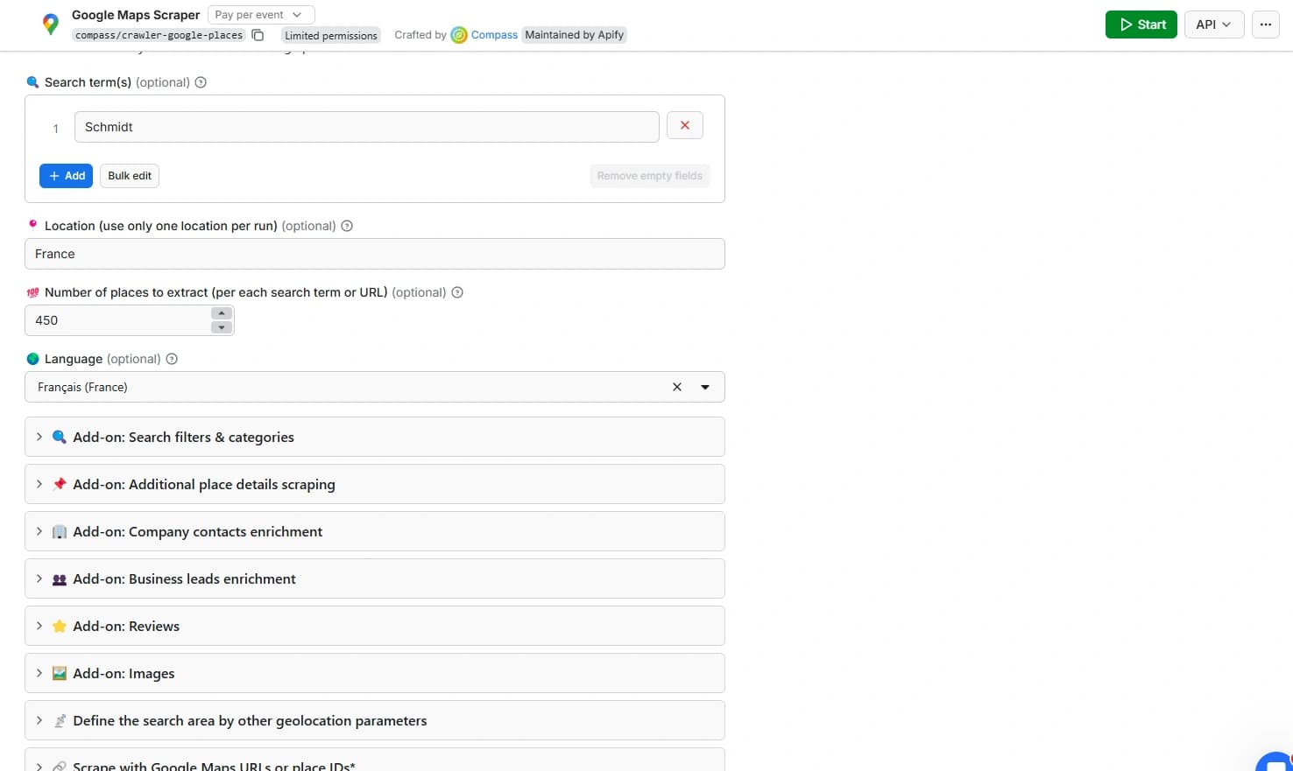Image resolution: width=1293 pixels, height=771 pixels.
Task: Click the Compass developer logo
Action: click(x=459, y=34)
